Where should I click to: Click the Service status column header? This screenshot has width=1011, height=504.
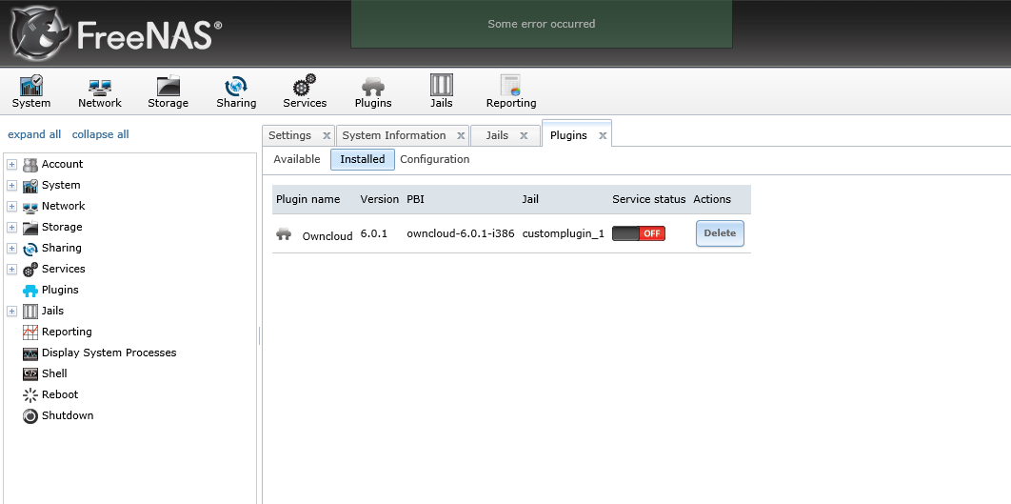point(648,199)
